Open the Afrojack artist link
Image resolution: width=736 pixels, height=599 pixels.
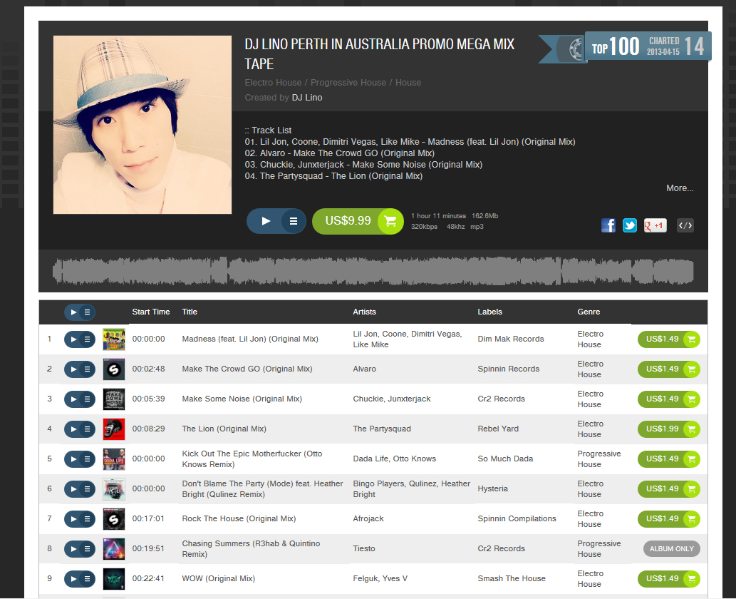368,518
